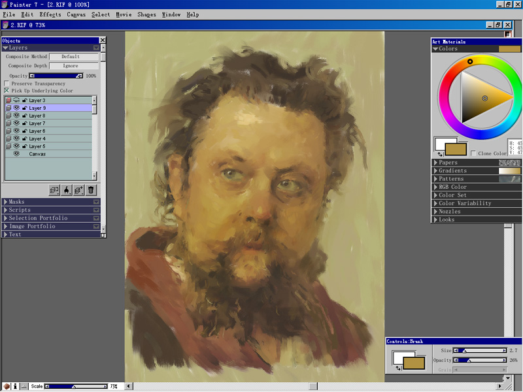
Task: Open the Effects menu
Action: (50, 14)
